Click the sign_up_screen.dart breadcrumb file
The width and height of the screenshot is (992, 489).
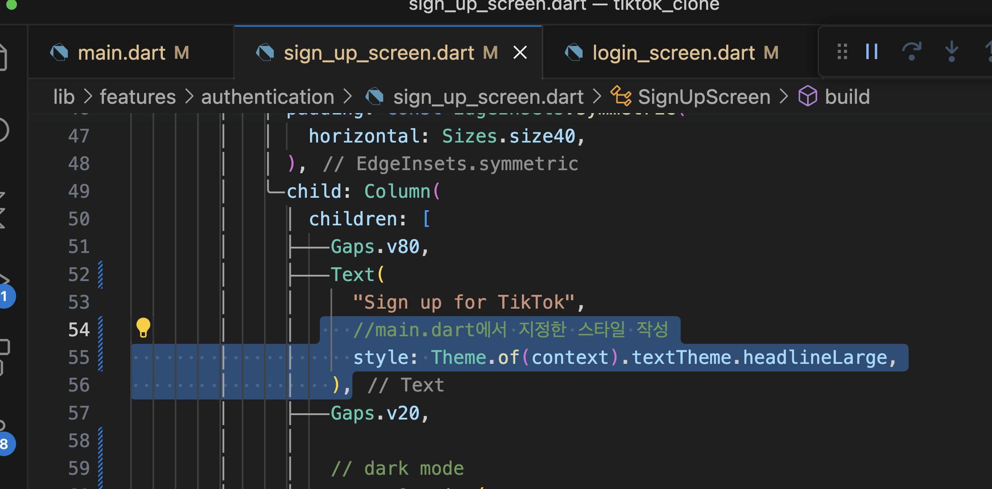(x=488, y=97)
